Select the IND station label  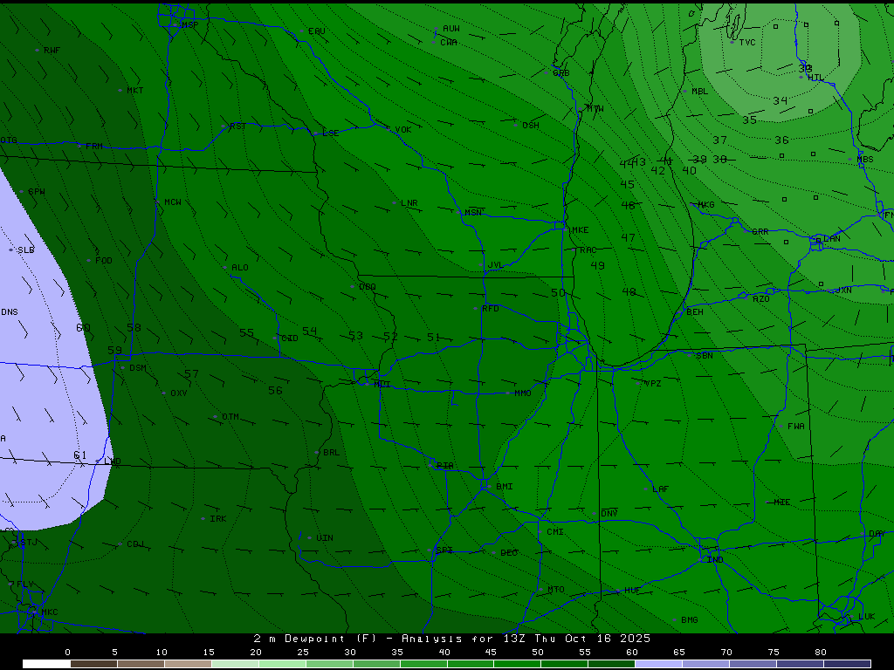(715, 559)
